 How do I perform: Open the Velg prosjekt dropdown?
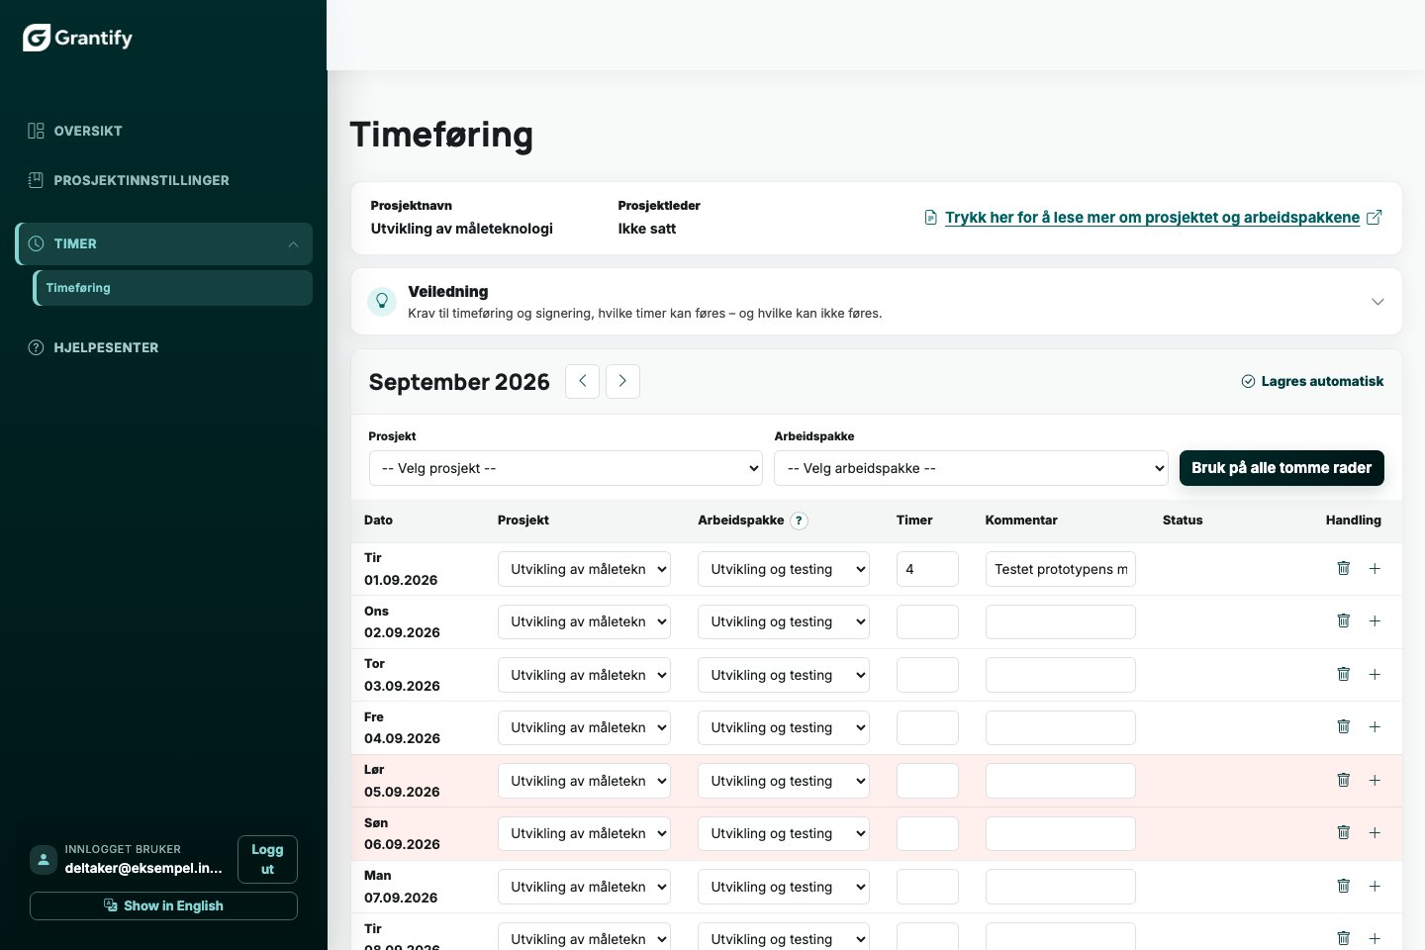click(x=565, y=468)
